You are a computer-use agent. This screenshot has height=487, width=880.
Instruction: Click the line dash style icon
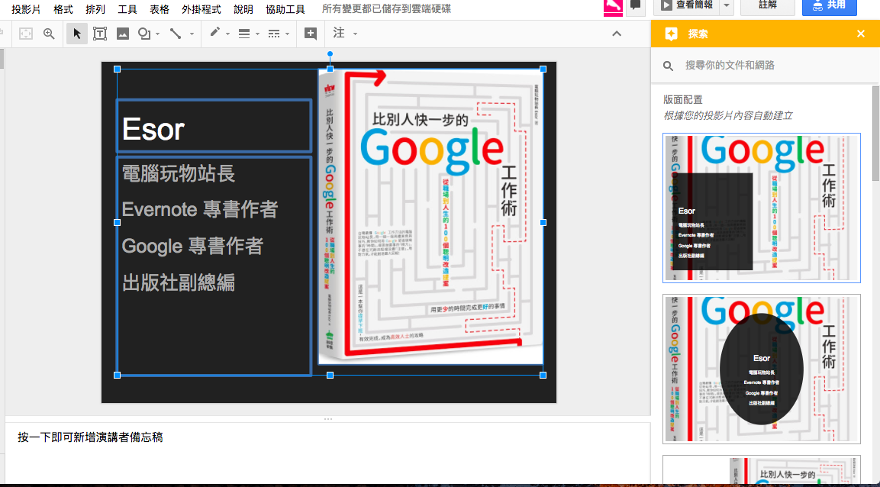point(274,34)
